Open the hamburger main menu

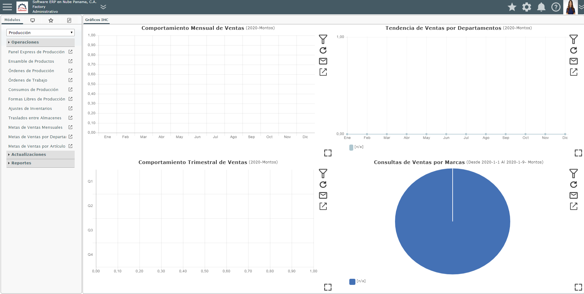pos(7,7)
